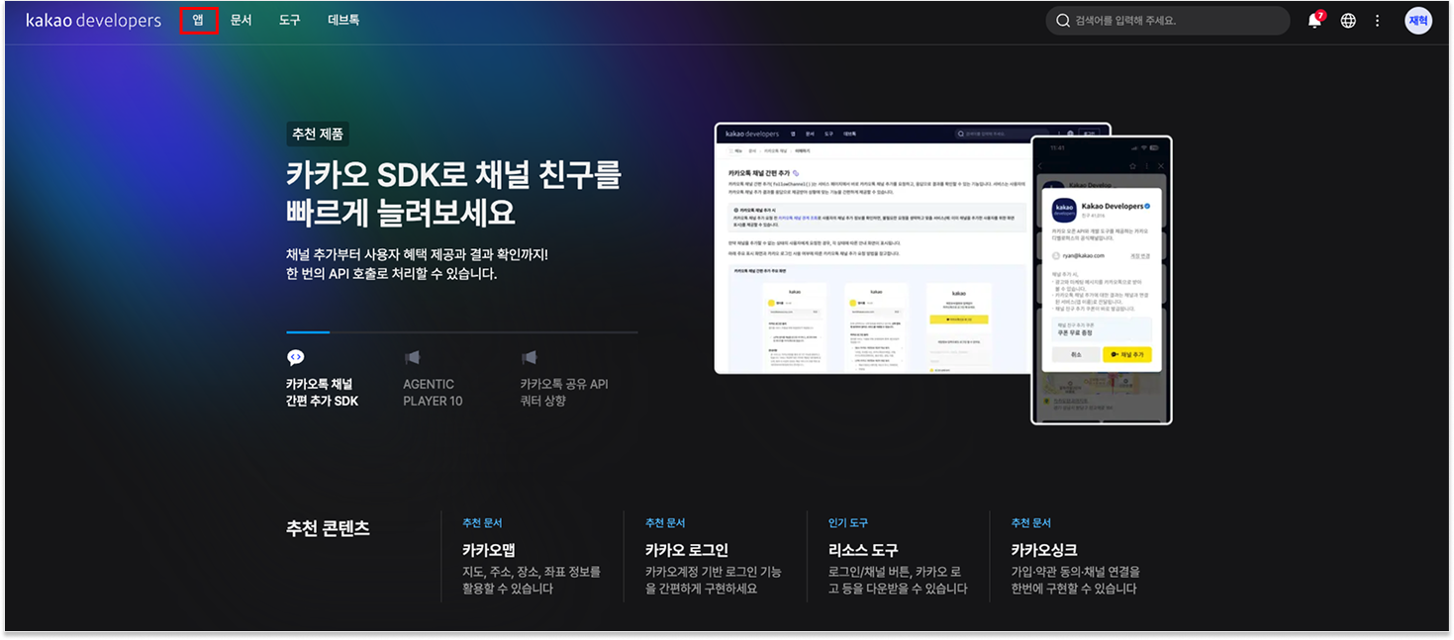Click subtitle 채널 추가부터 사용자 혜택 제공과
This screenshot has height=640, width=1454.
pos(417,263)
